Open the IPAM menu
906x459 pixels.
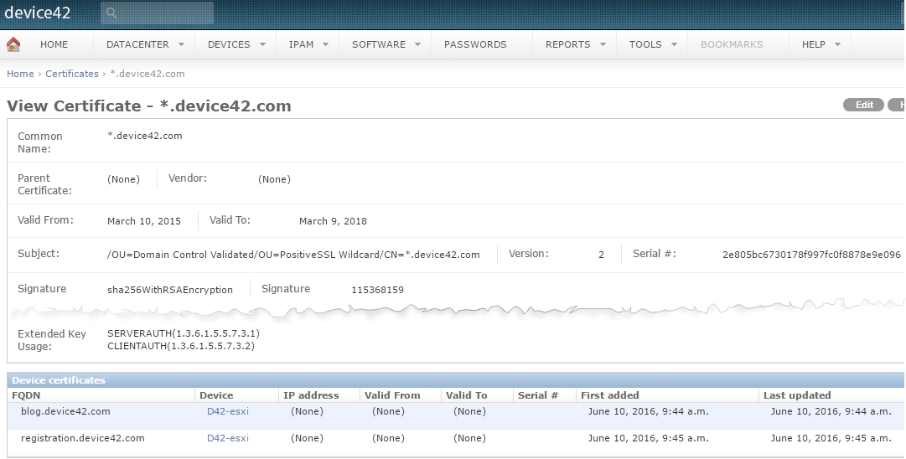pos(301,44)
